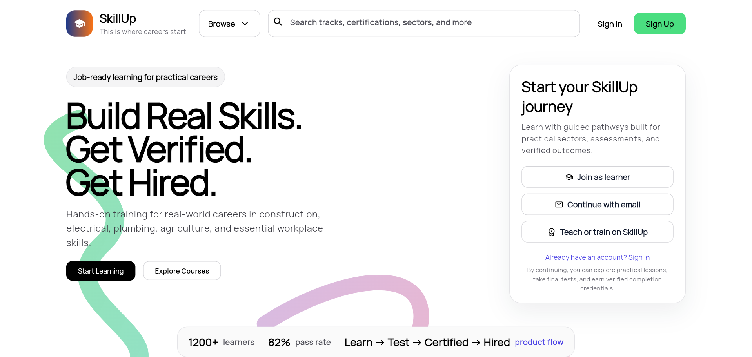Select Teach or train on SkillUp

597,232
